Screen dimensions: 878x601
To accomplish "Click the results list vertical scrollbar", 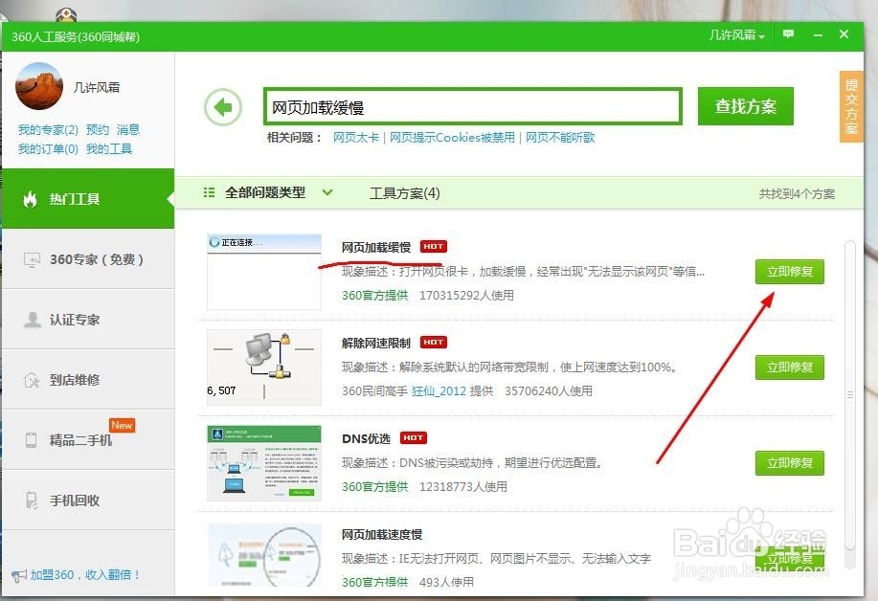I will 850,395.
